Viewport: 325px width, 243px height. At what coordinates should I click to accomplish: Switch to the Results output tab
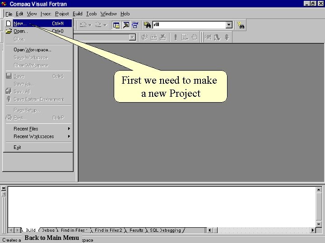136,230
